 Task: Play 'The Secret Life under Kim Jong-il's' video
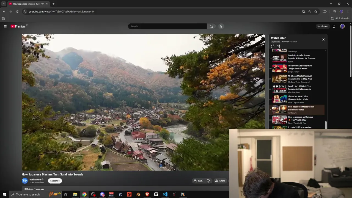(x=297, y=68)
